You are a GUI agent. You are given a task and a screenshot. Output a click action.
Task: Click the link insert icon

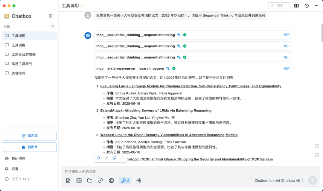click(x=100, y=180)
